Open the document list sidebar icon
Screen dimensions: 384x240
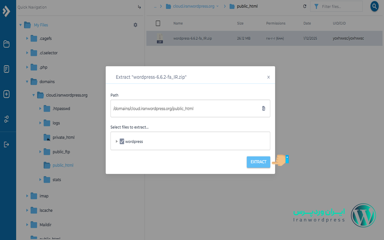point(6,69)
